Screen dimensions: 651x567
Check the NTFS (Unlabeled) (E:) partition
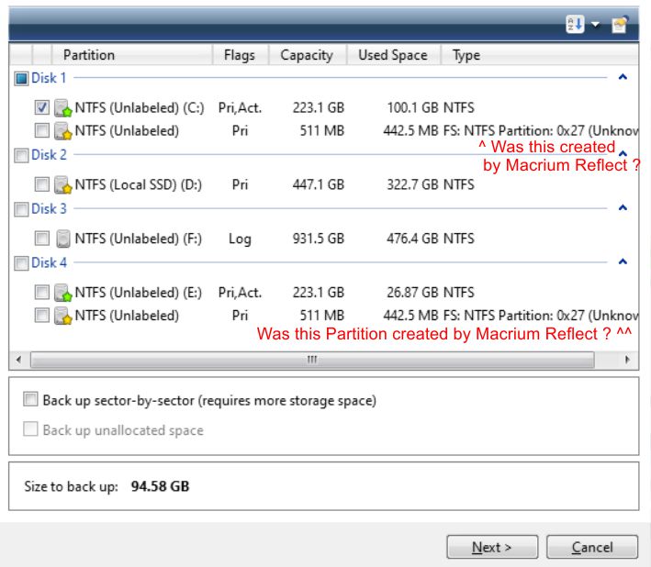(x=42, y=292)
